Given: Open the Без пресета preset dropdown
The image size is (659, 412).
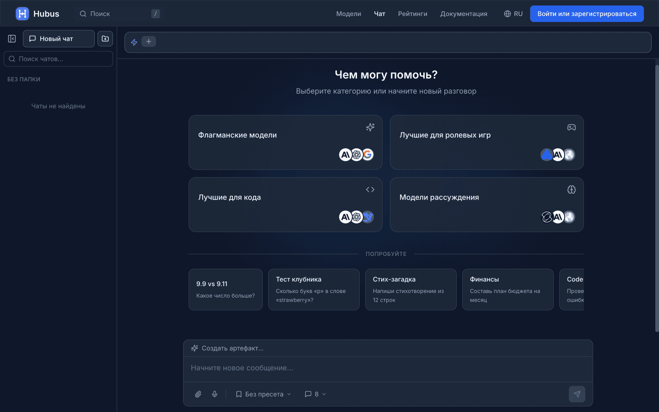Looking at the screenshot, I should [264, 394].
